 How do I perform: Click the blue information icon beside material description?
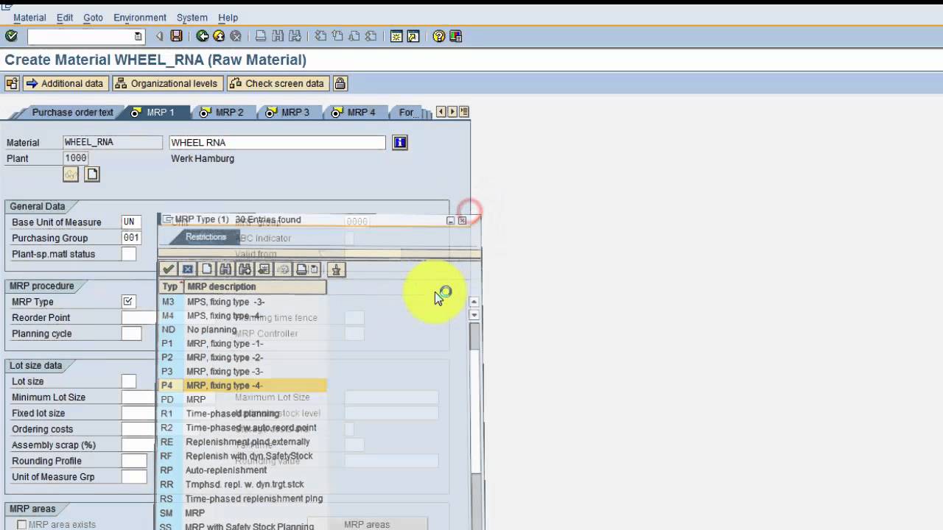400,143
